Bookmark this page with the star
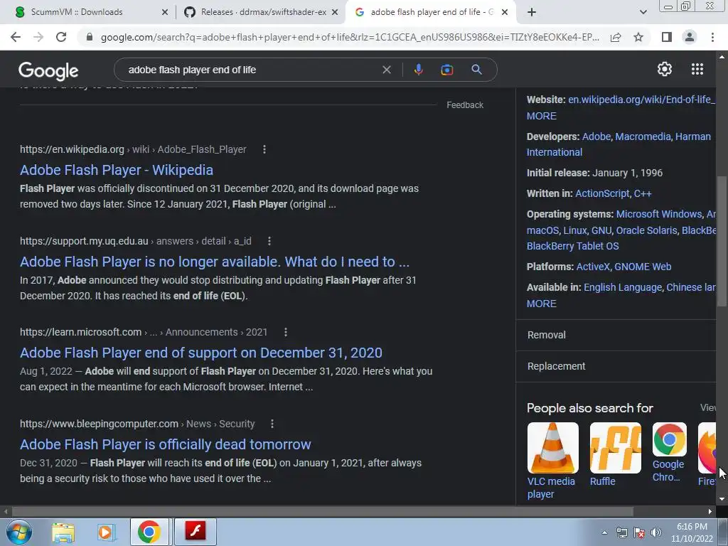Image resolution: width=728 pixels, height=546 pixels. [x=638, y=37]
